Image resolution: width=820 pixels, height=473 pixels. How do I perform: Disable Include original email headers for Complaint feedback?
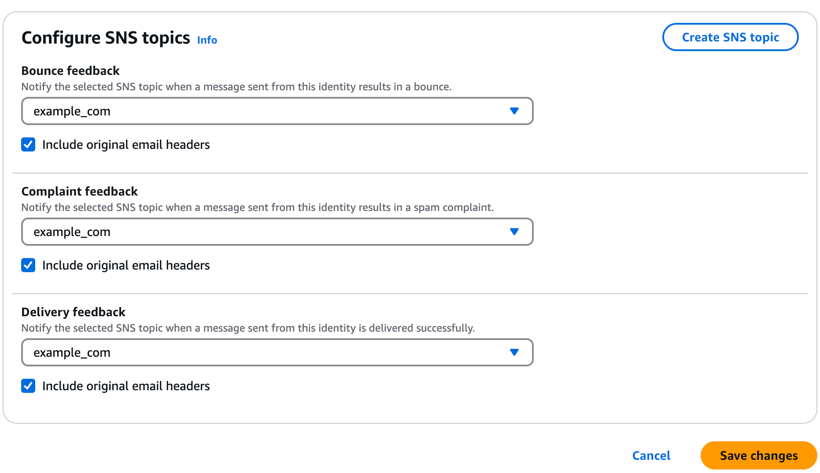point(28,265)
